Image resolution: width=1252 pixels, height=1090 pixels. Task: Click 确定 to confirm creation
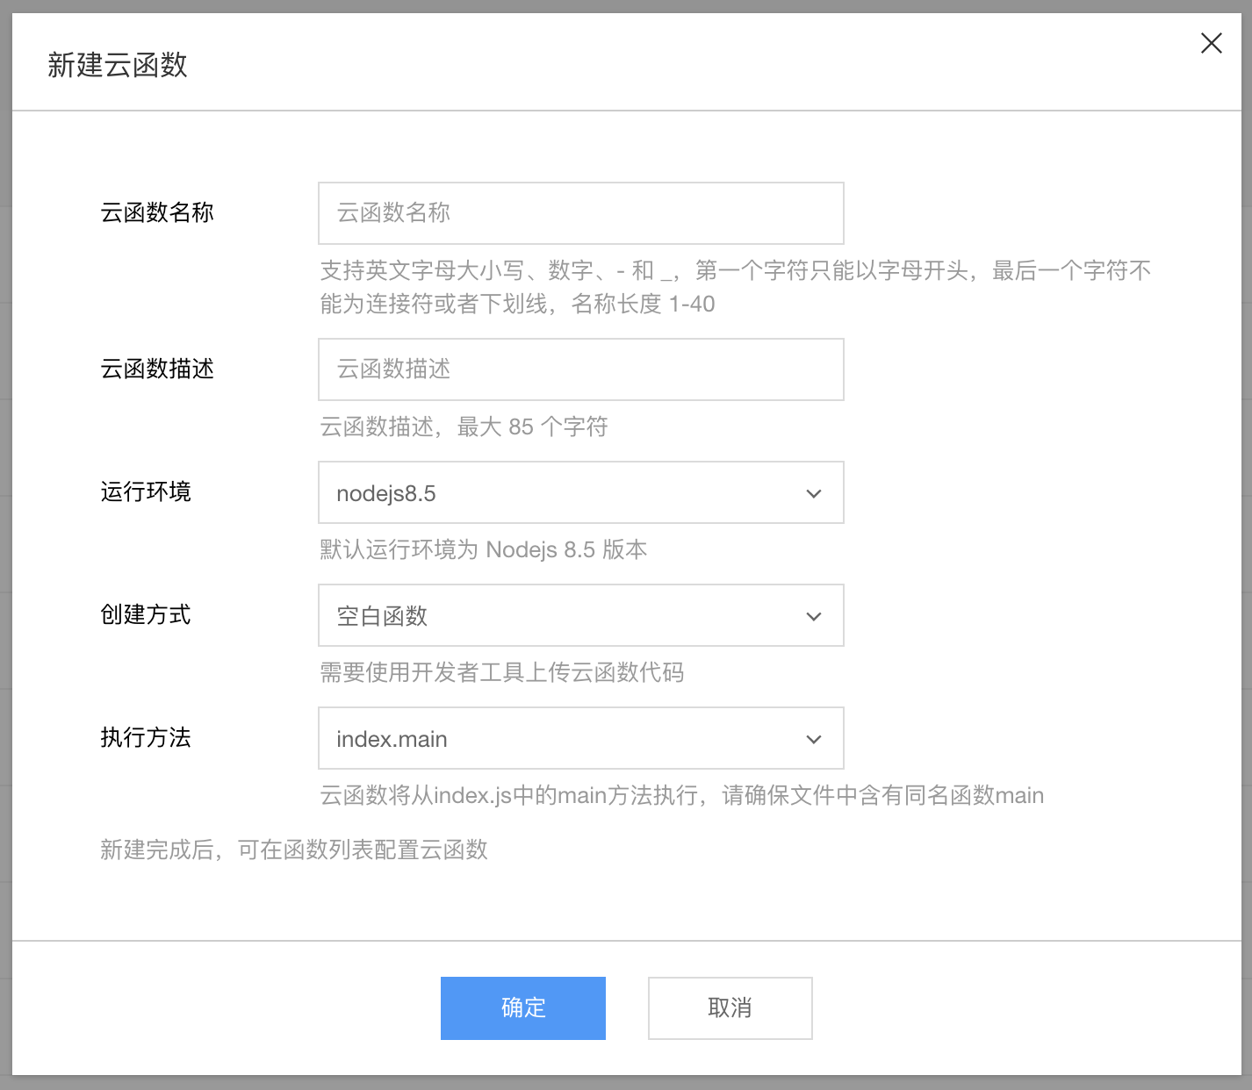(x=522, y=1008)
